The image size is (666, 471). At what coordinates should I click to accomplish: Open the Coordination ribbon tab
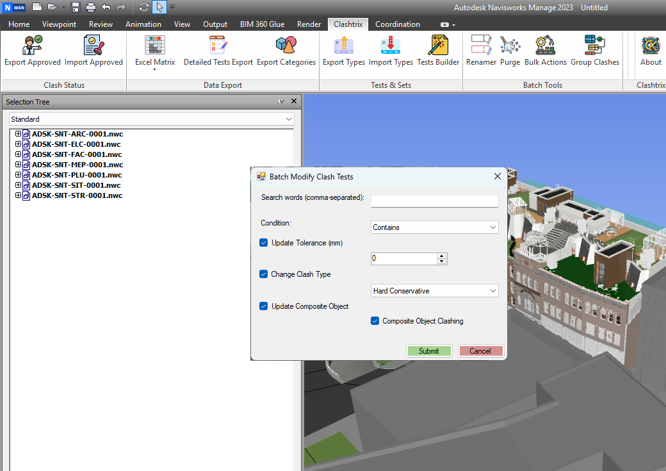[398, 24]
